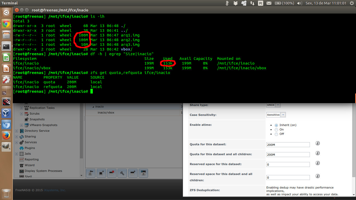Image resolution: width=356 pixels, height=200 pixels.
Task: Collapse the inacio dataset row
Action: tap(93, 107)
